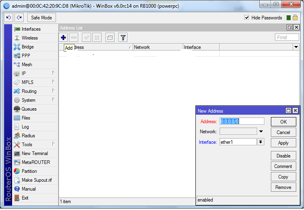
Task: Maximize the New Address dialog
Action: tap(289, 111)
